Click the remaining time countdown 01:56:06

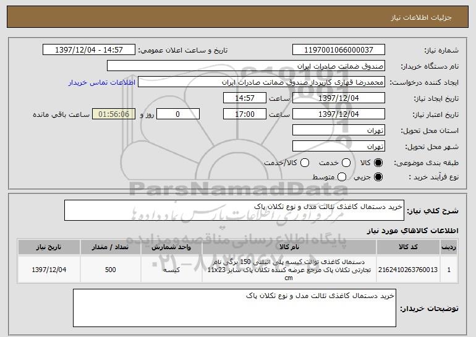(114, 114)
